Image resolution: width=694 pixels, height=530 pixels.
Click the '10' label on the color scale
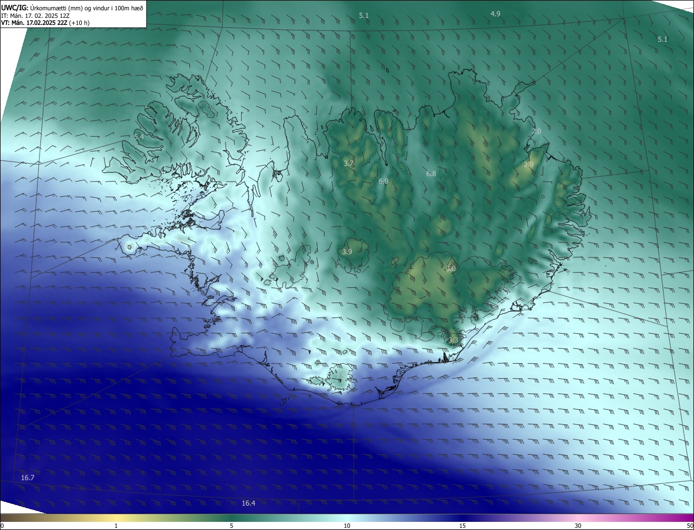pos(347,526)
